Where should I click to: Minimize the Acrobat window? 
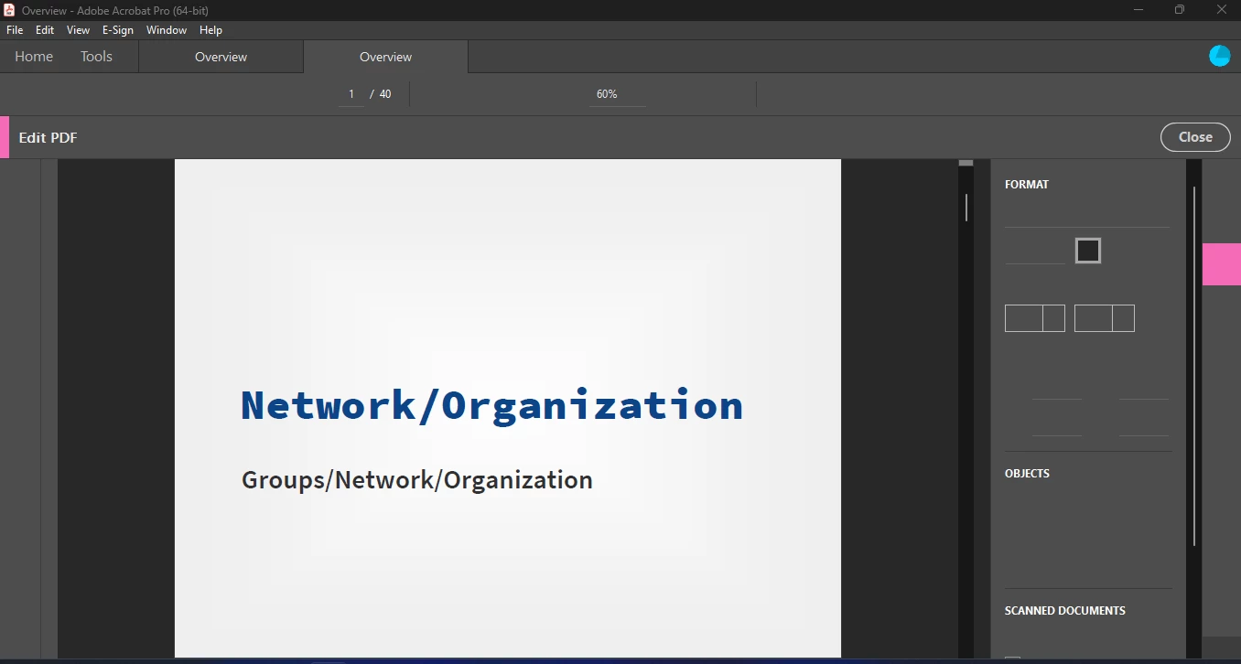pyautogui.click(x=1138, y=10)
